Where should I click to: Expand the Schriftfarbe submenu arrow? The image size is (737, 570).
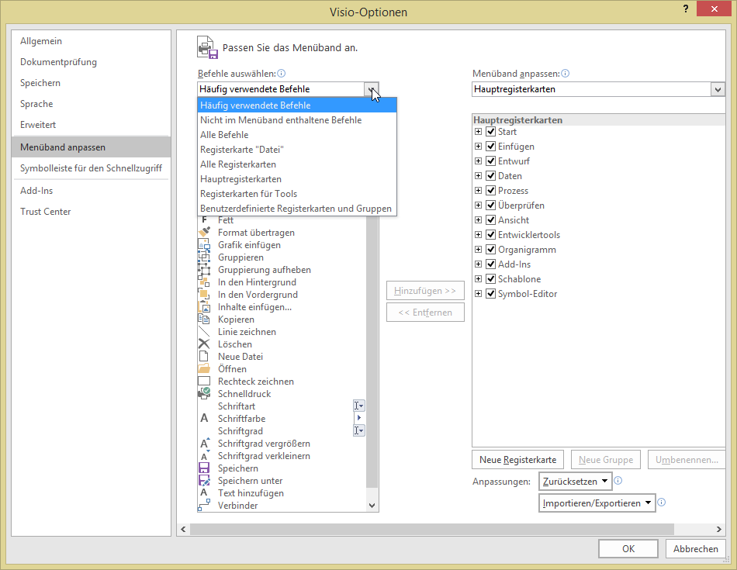(359, 418)
